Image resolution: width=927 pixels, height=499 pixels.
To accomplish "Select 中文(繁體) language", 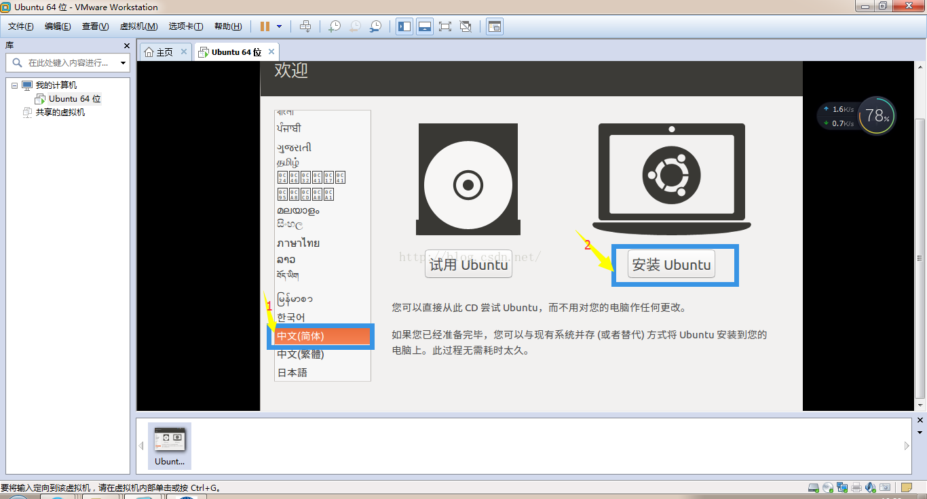I will 301,355.
